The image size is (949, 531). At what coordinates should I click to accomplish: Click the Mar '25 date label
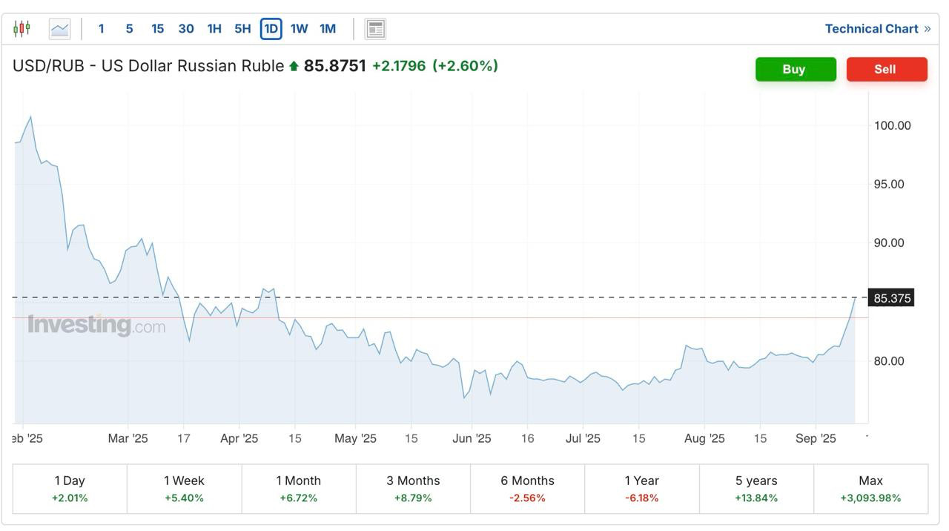(128, 438)
